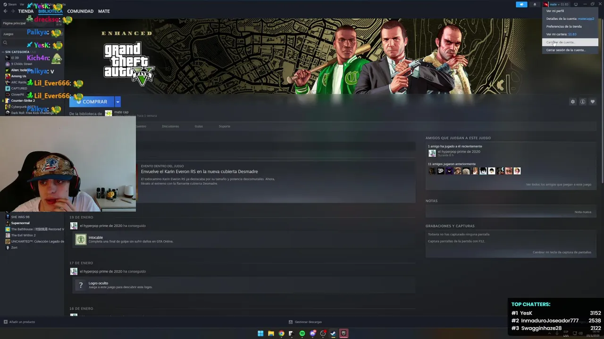Click the mate cap library owner avatar
Image resolution: width=604 pixels, height=339 pixels.
tap(109, 113)
